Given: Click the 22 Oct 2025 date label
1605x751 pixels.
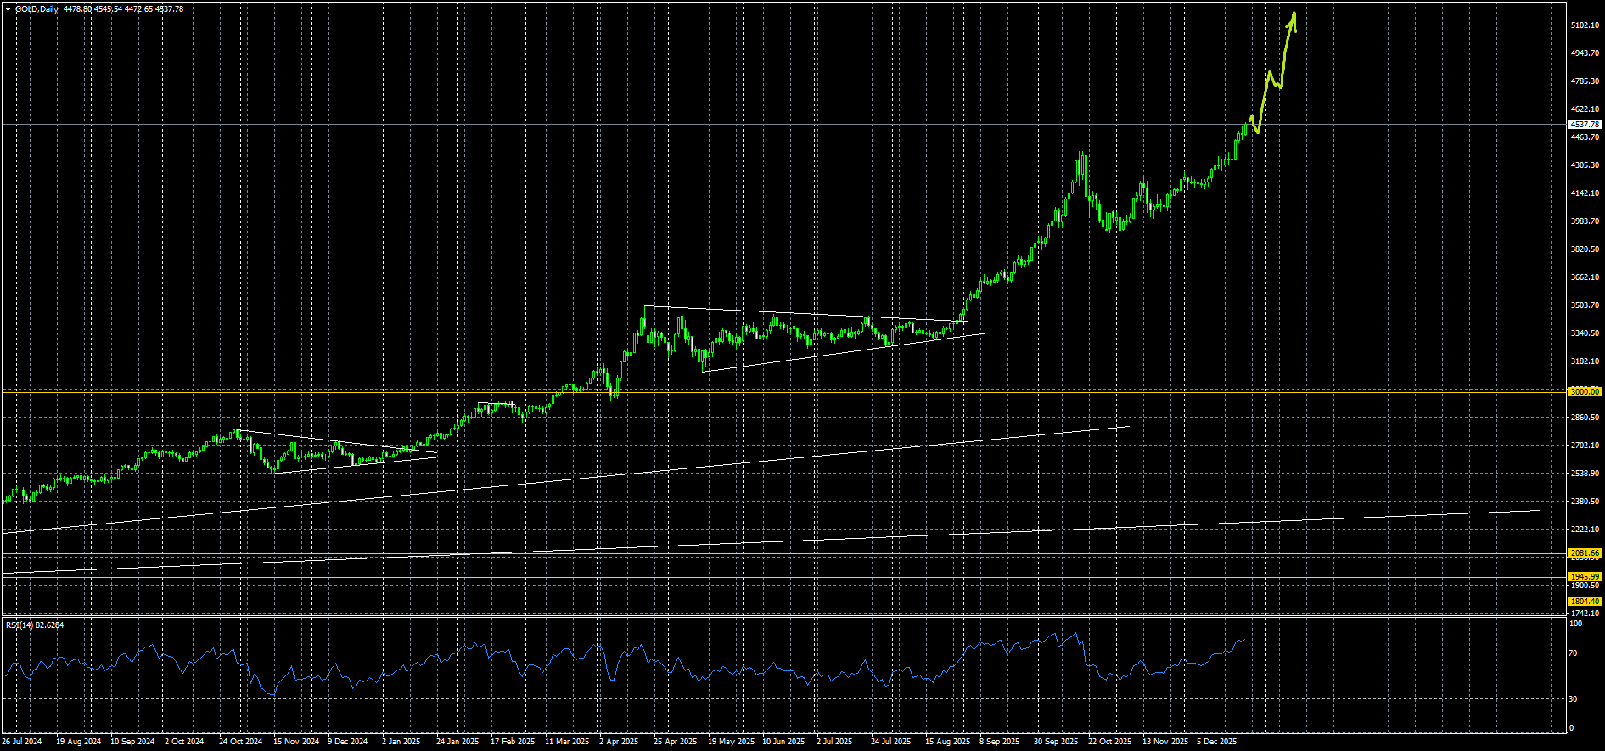Looking at the screenshot, I should [x=1110, y=742].
